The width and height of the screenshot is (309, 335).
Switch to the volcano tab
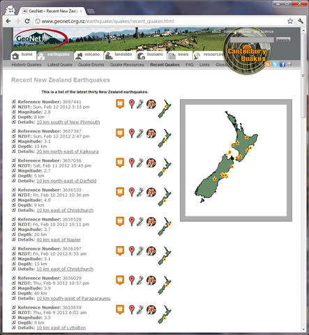point(89,55)
